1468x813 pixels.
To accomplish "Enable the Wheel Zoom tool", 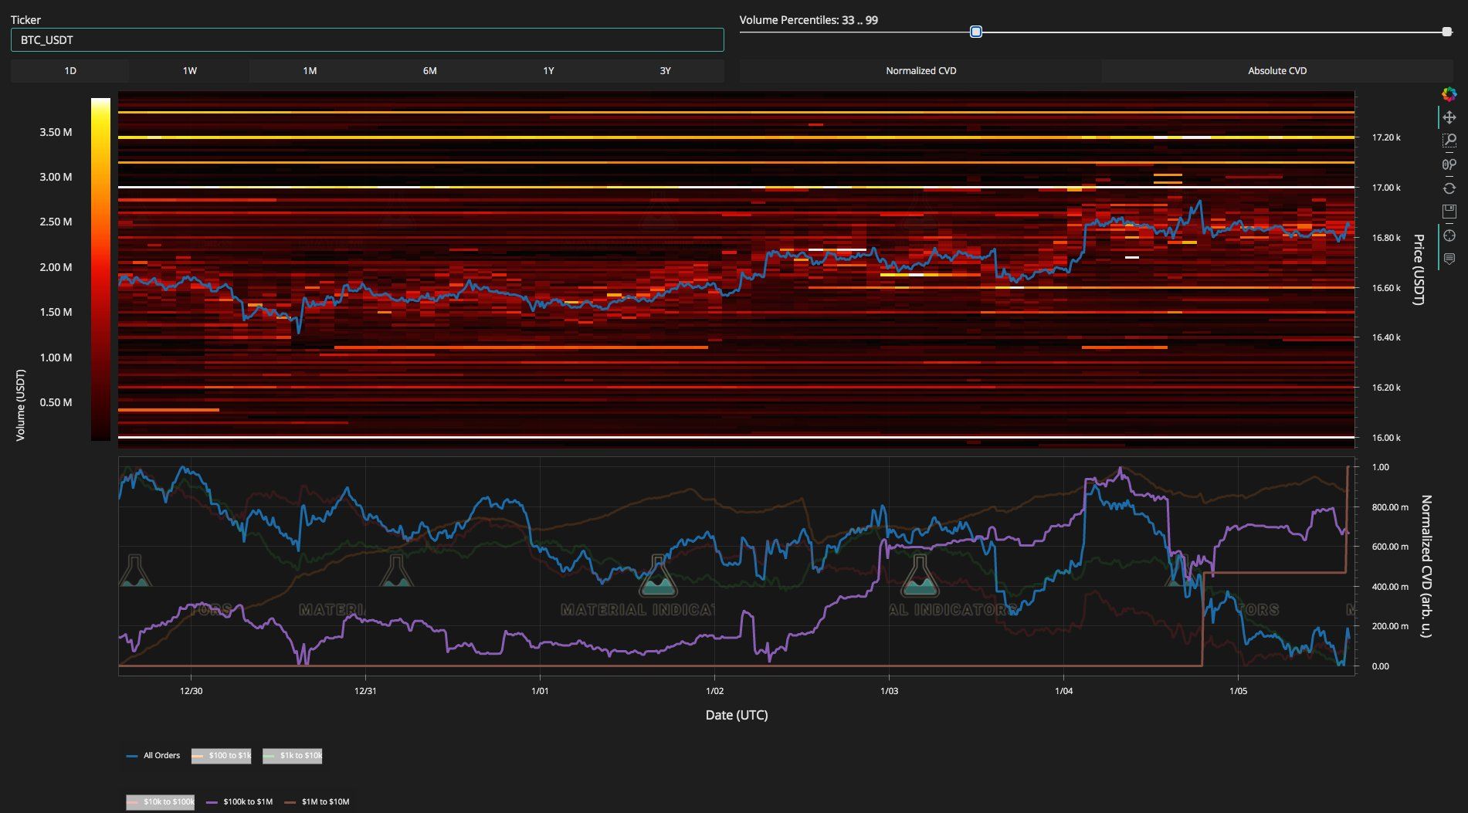I will [x=1449, y=164].
